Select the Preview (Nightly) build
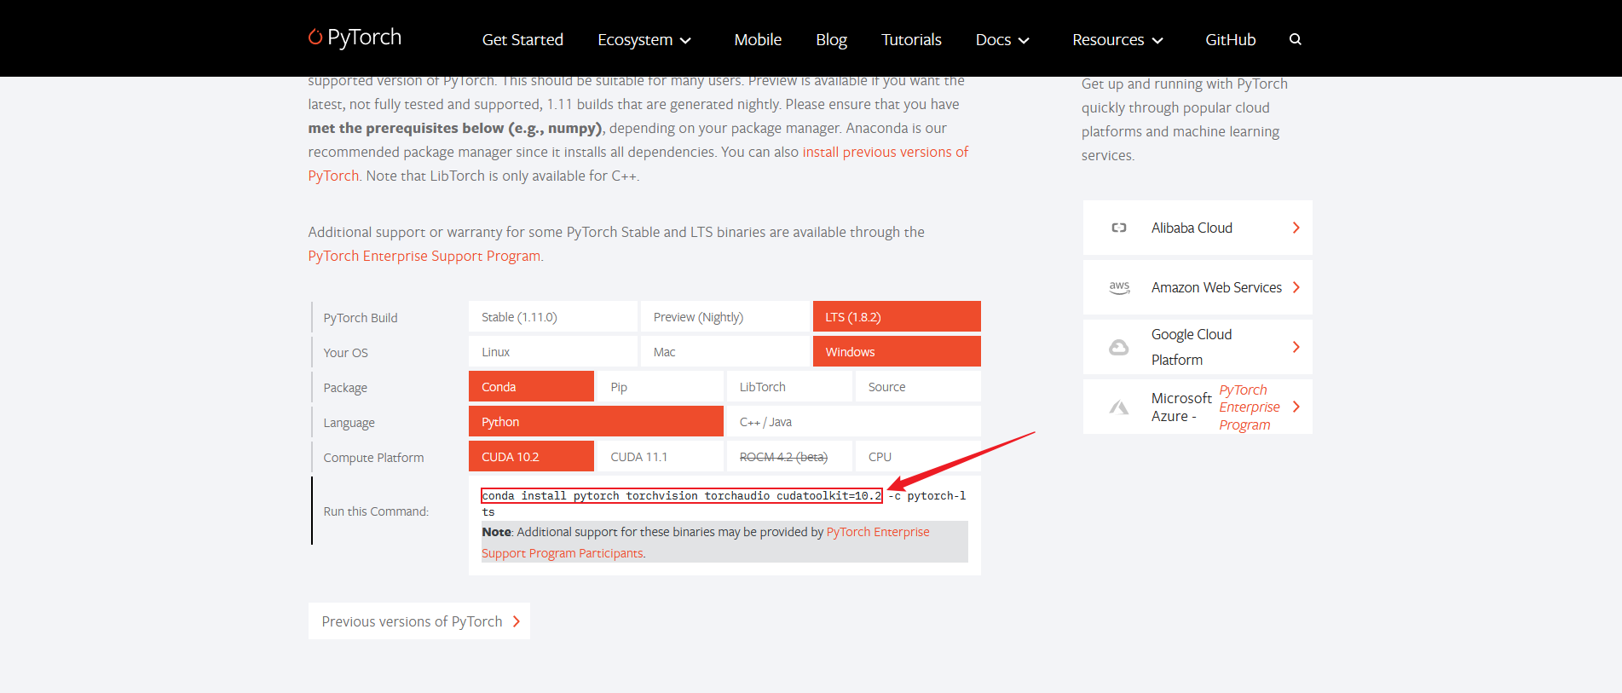The height and width of the screenshot is (693, 1622). (x=724, y=316)
